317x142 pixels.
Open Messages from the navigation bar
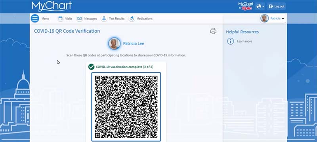[91, 19]
